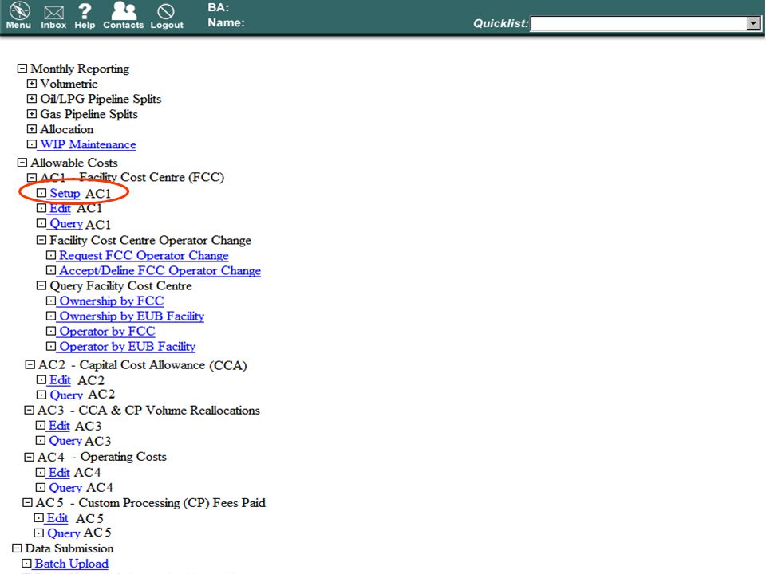Click the Data Submission heading text

click(69, 548)
